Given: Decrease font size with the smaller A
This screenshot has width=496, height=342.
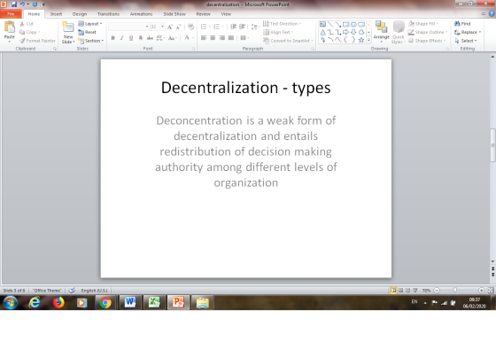Looking at the screenshot, I should (x=178, y=27).
